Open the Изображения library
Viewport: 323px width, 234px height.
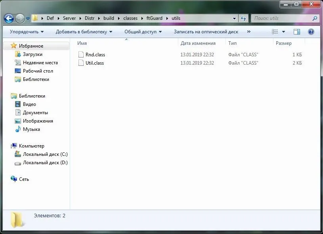38,121
